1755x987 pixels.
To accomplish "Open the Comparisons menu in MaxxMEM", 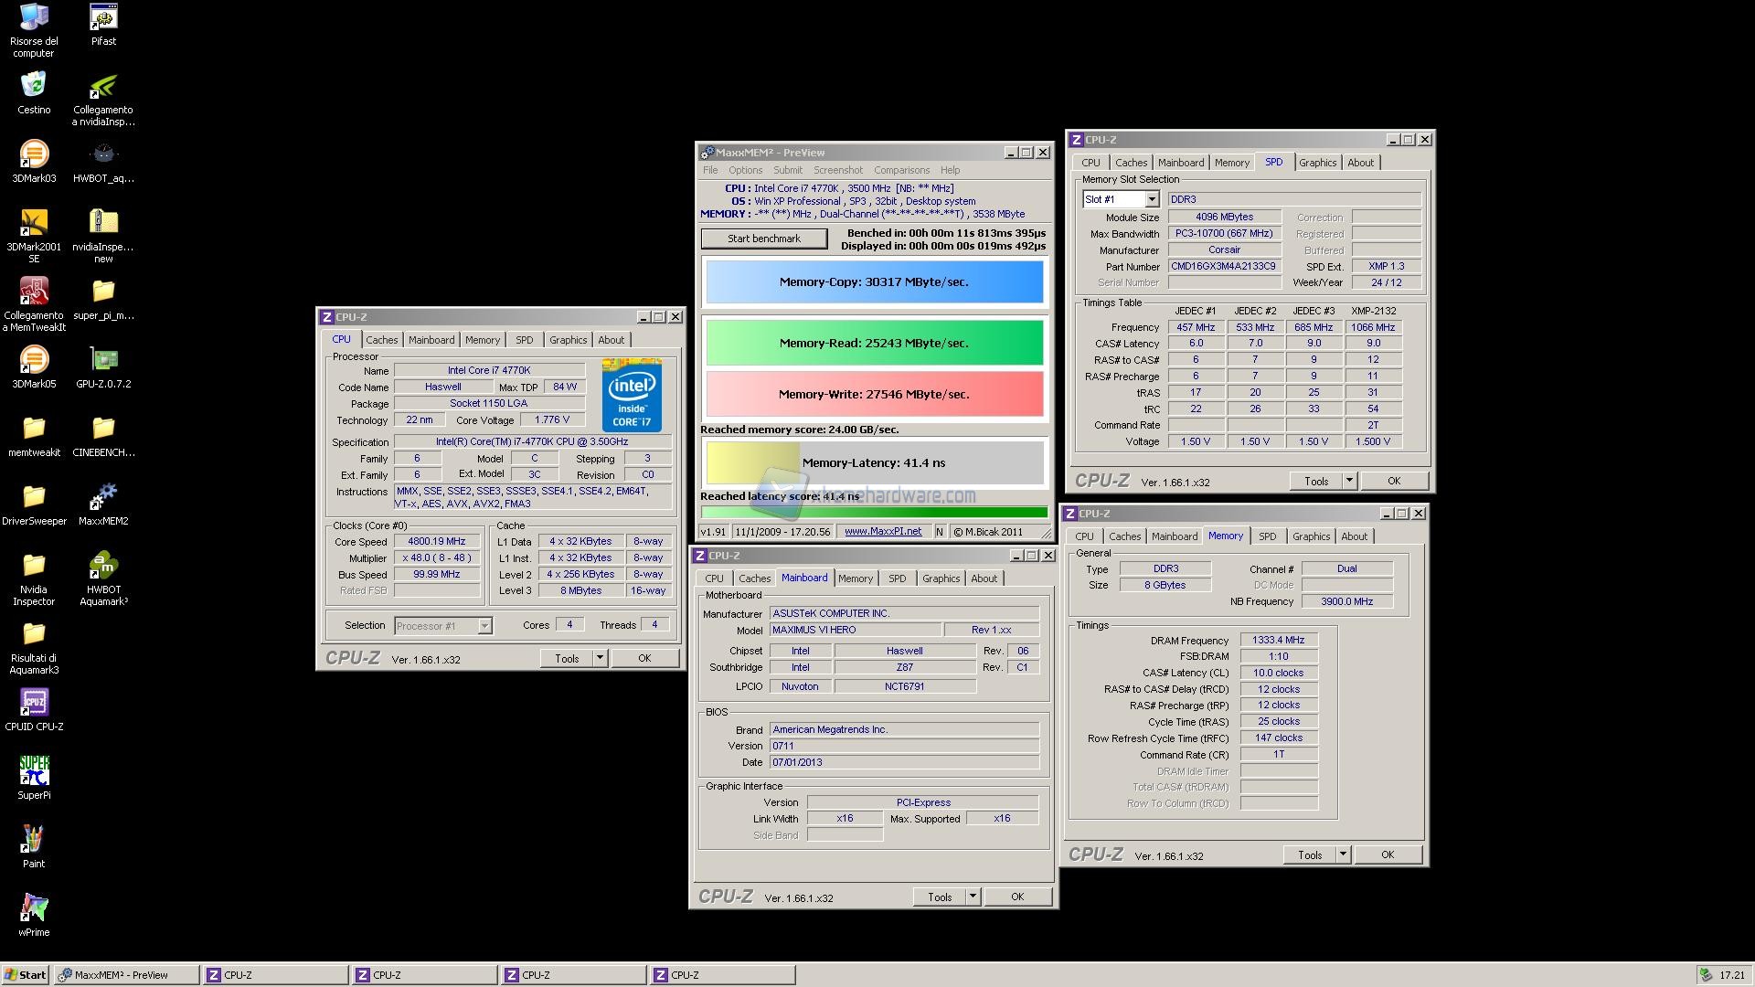I will point(900,170).
